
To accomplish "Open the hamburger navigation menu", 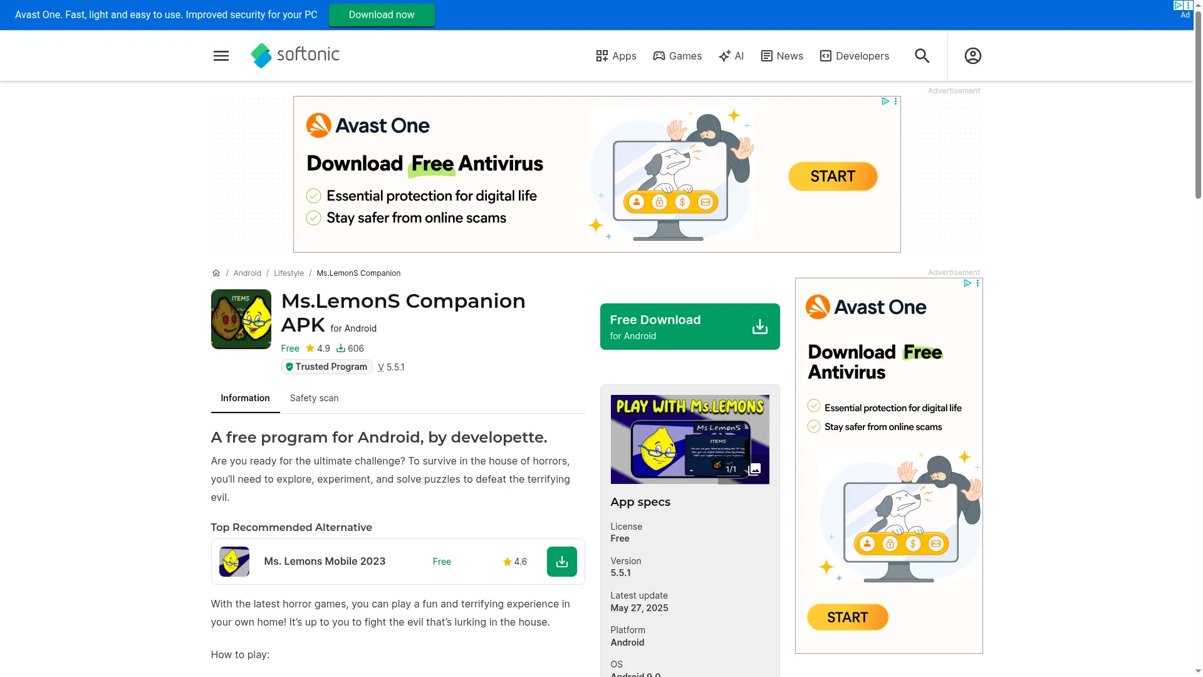I will click(221, 56).
